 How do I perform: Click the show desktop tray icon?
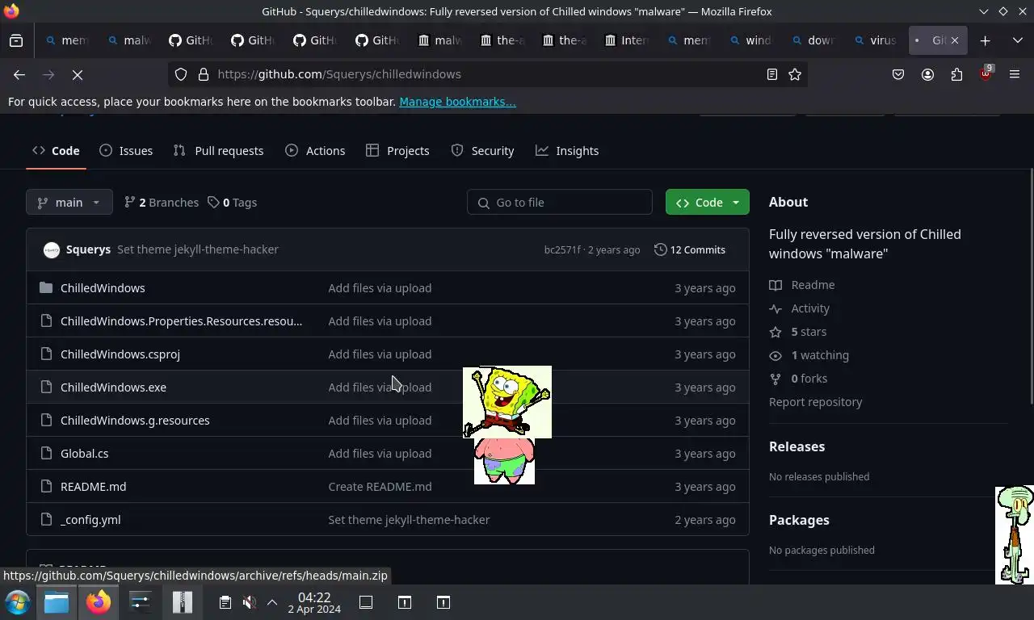point(365,602)
